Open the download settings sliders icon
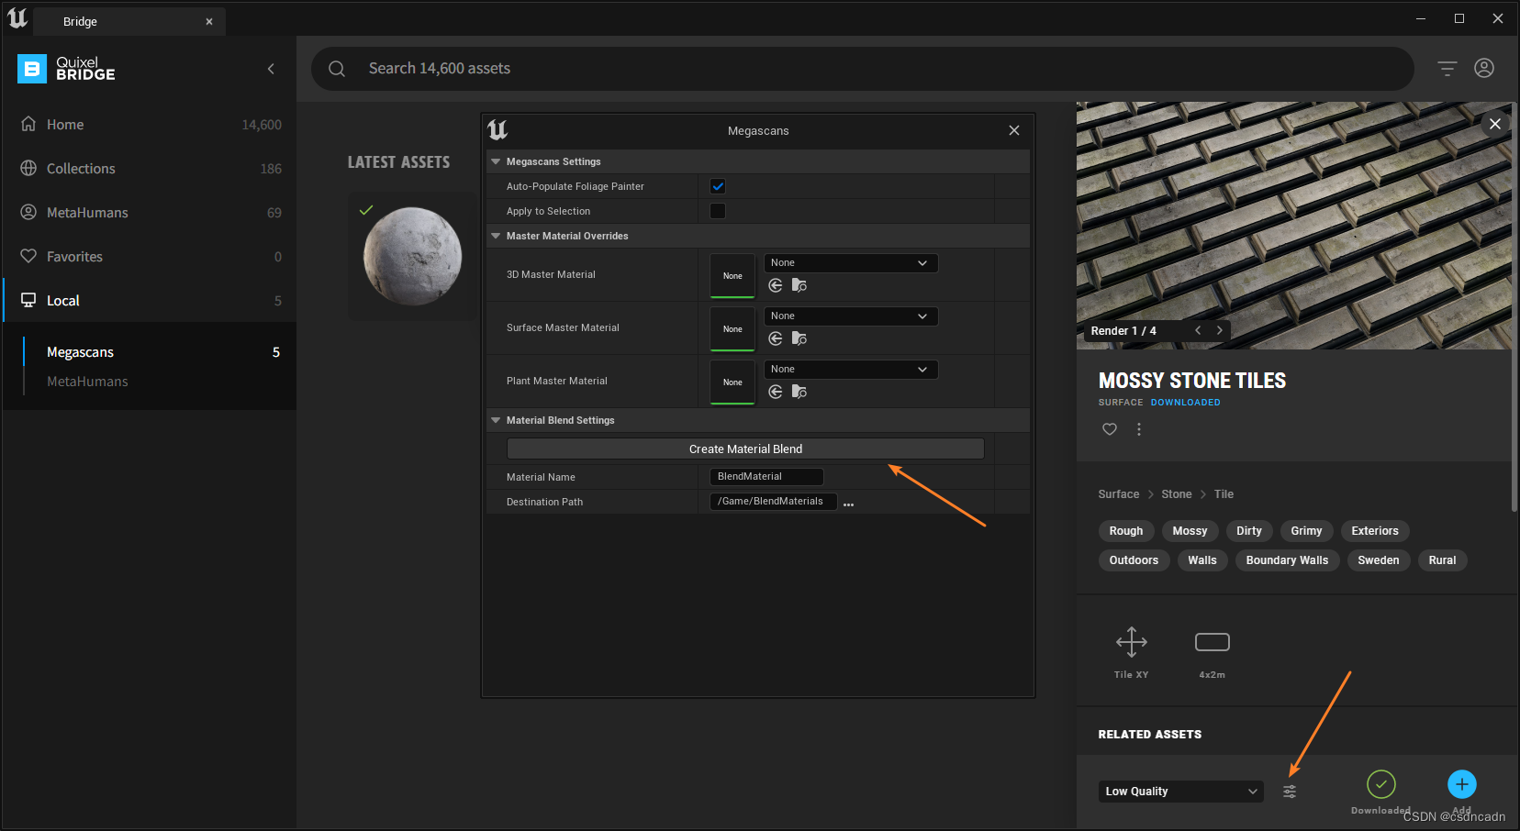 [x=1290, y=792]
